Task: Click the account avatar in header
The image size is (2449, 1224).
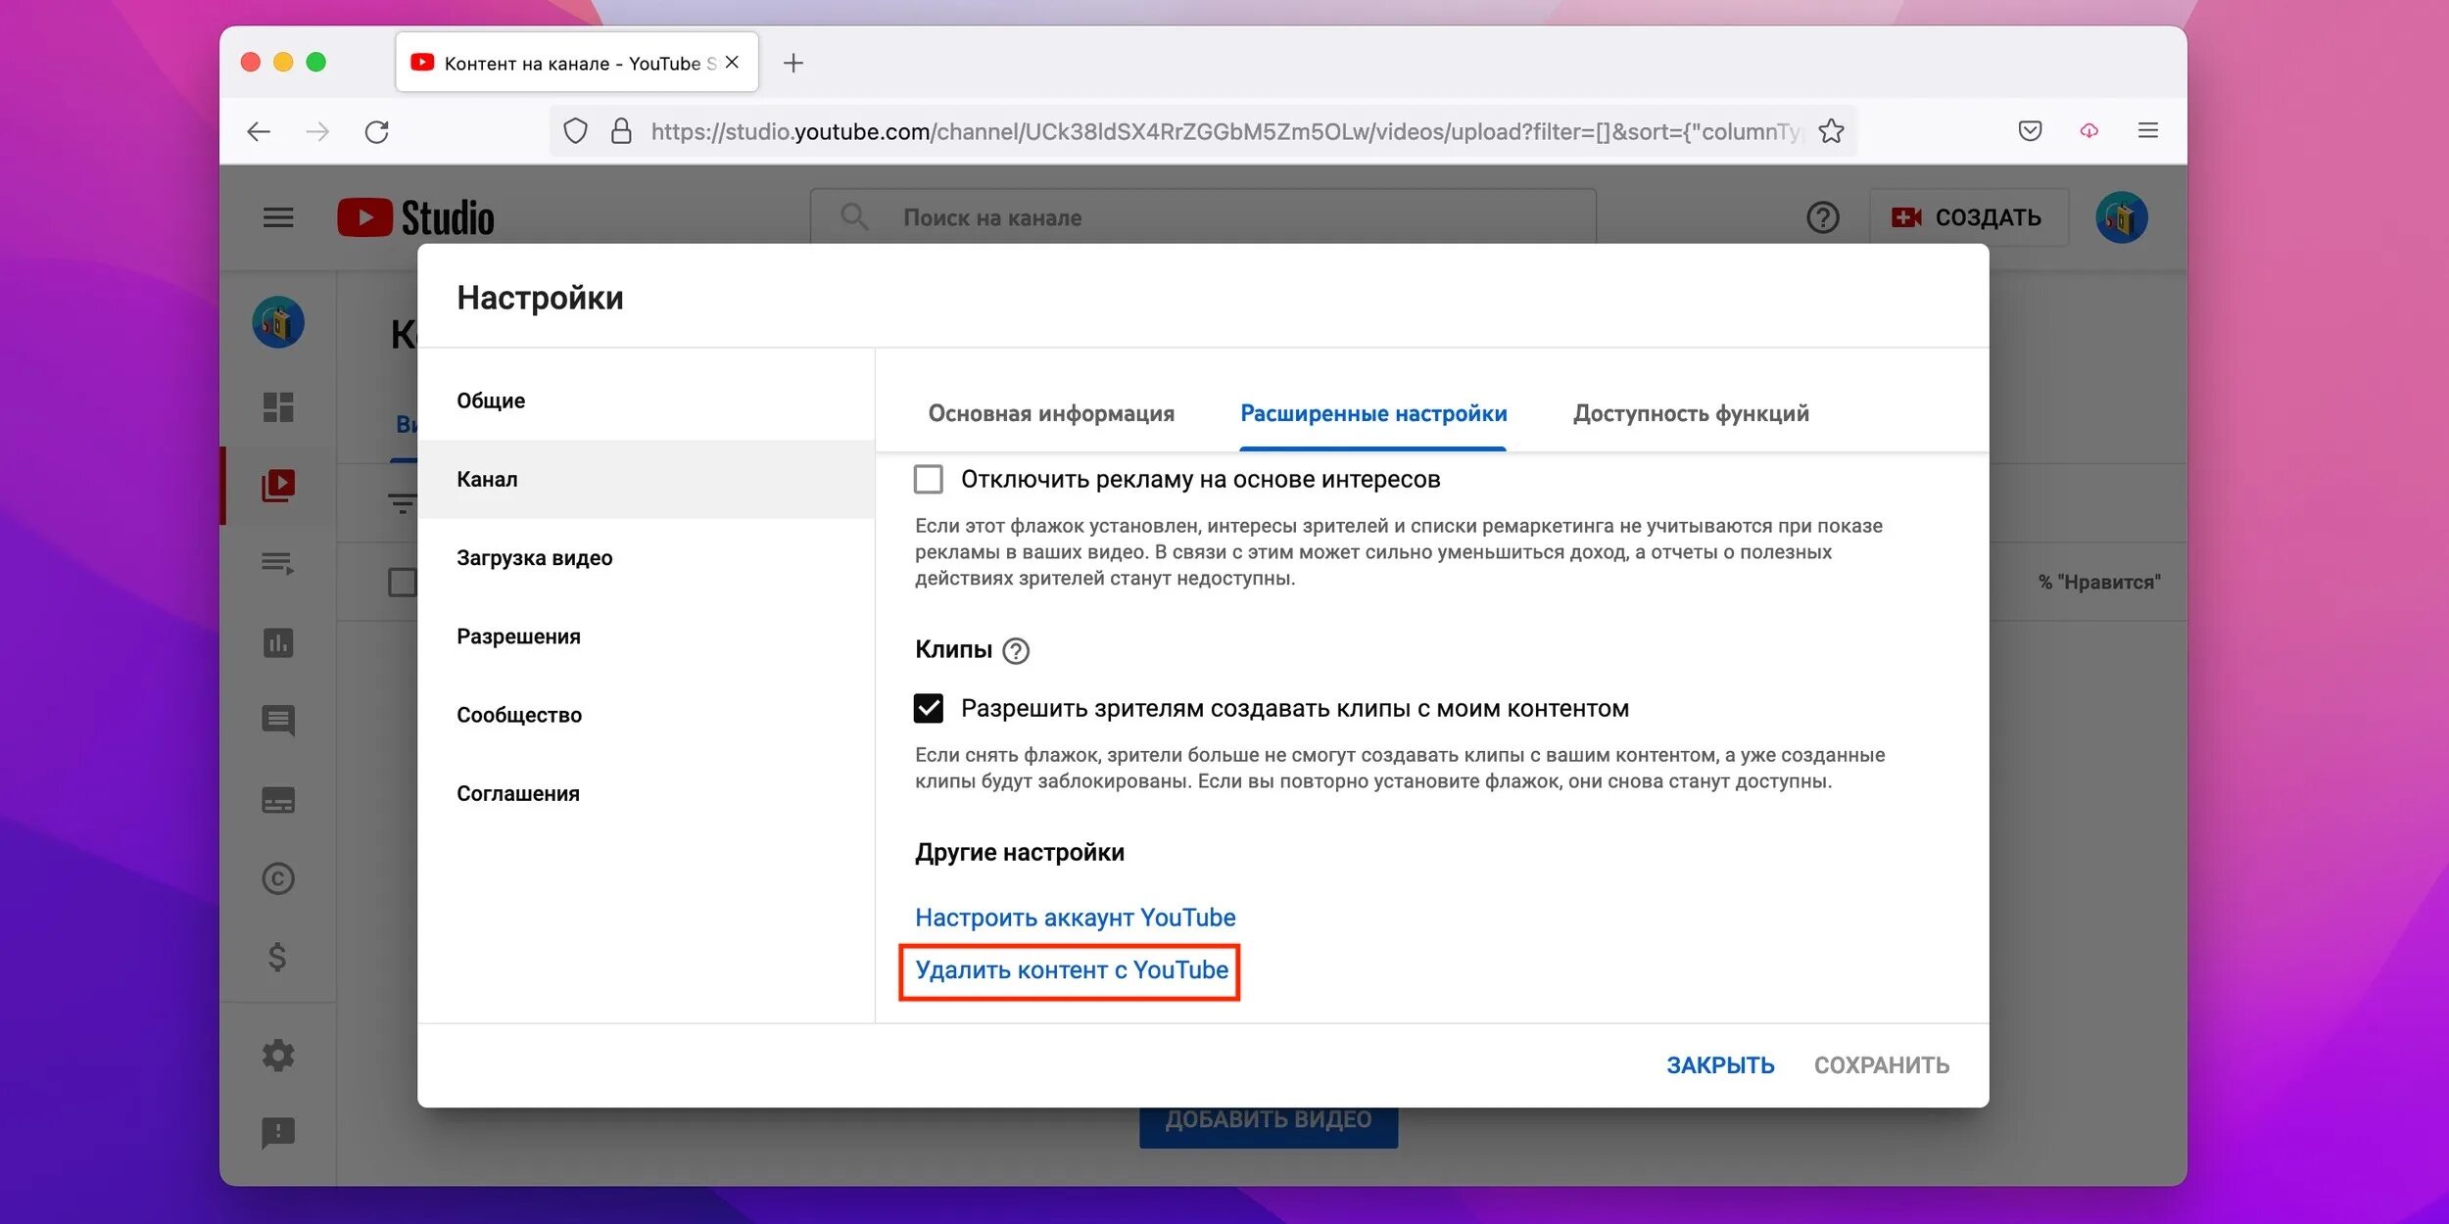Action: [x=2121, y=217]
